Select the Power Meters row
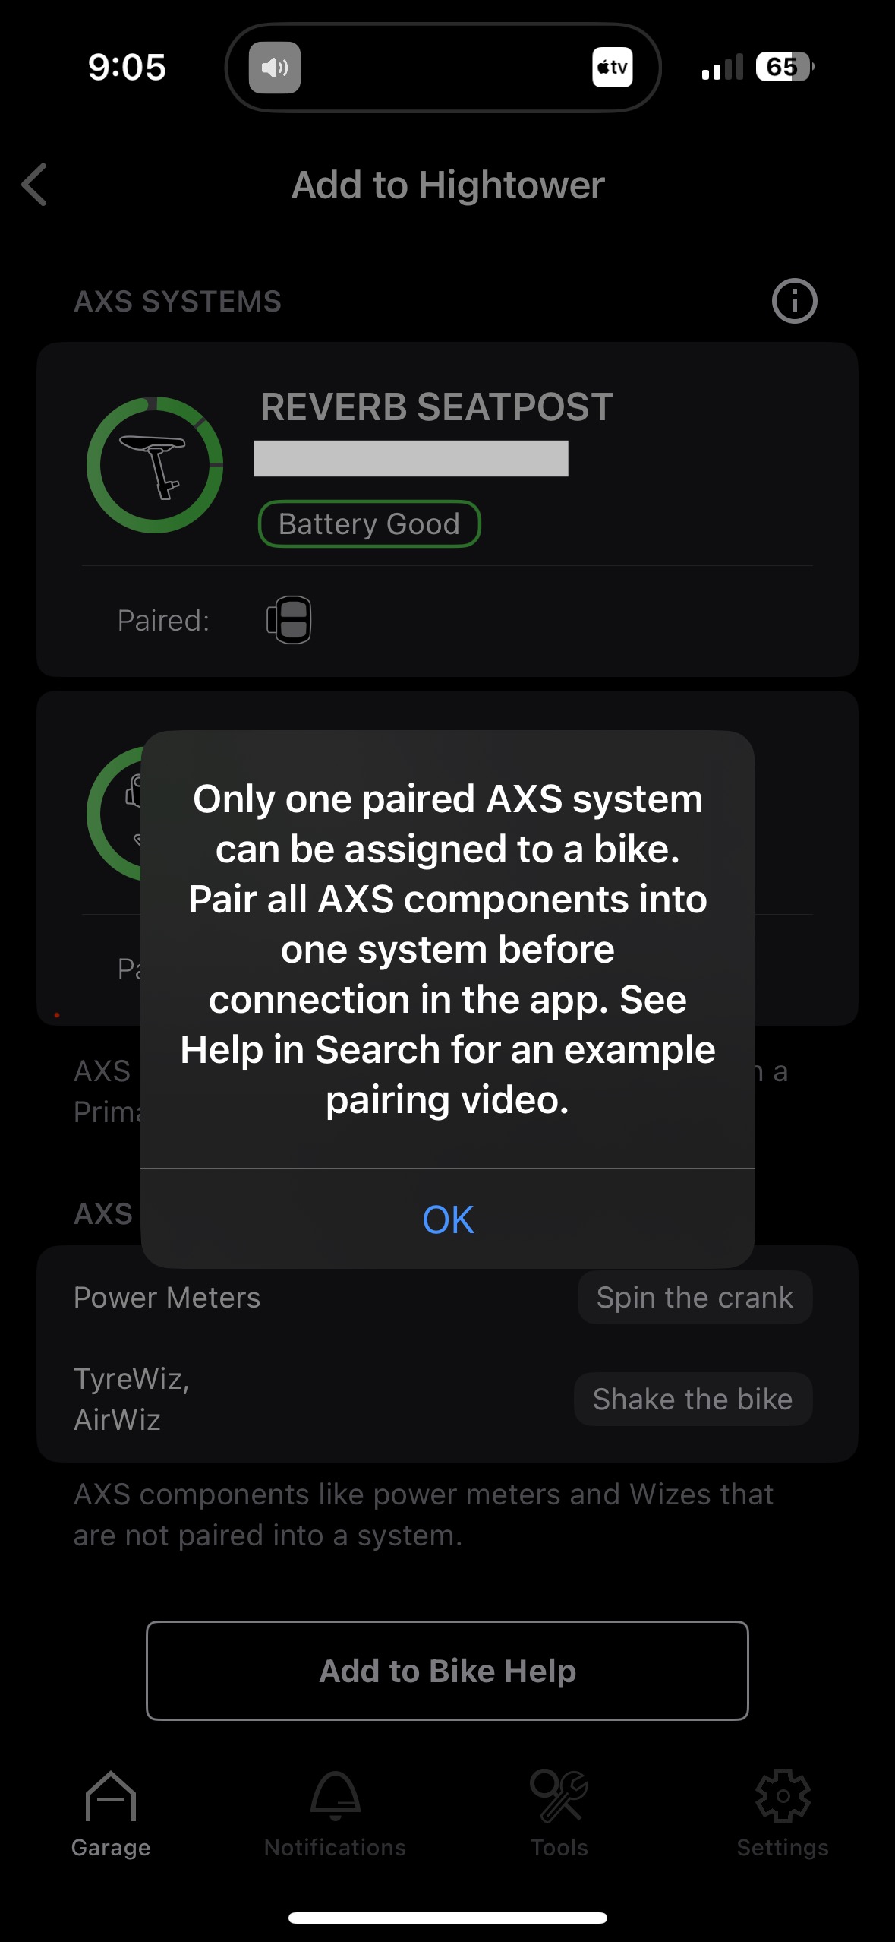Viewport: 895px width, 1942px height. pyautogui.click(x=447, y=1298)
